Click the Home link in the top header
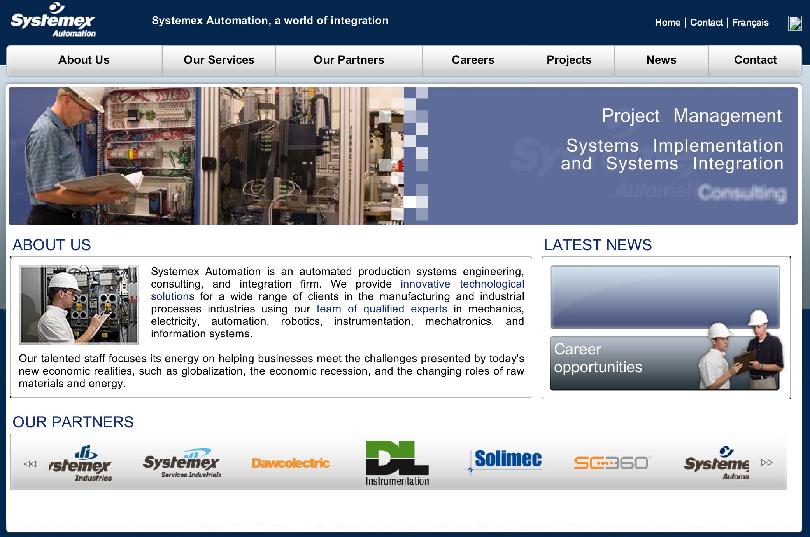810x537 pixels. pos(668,23)
